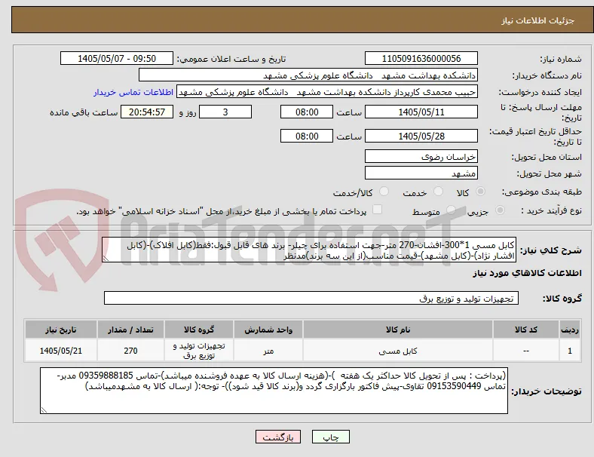Click the response deadline date 1405/05/11

click(421, 112)
